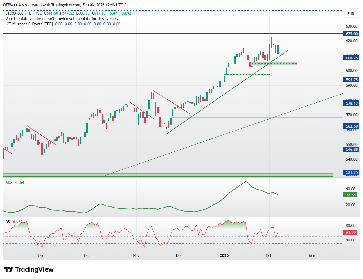This screenshot has height=279, width=363.
Task: Click the TradingView wordmark link
Action: point(34,269)
